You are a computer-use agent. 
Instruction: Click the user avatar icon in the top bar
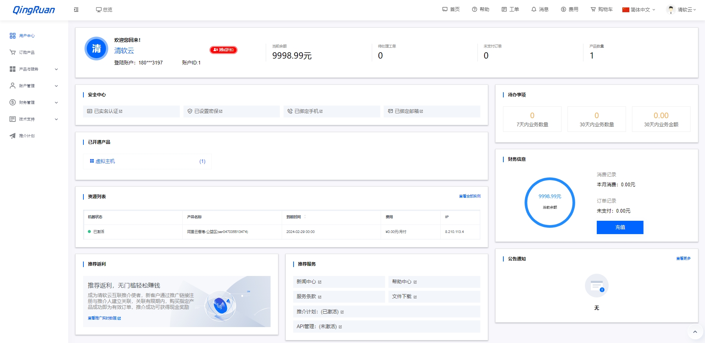pyautogui.click(x=671, y=10)
